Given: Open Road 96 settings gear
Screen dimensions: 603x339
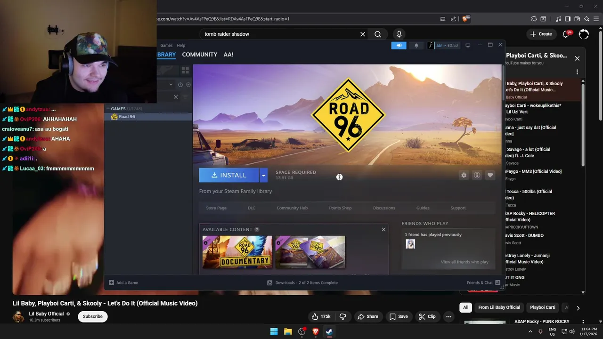Looking at the screenshot, I should pyautogui.click(x=464, y=175).
